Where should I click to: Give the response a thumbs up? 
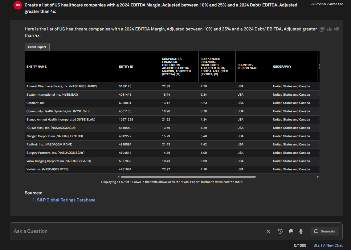(x=329, y=29)
